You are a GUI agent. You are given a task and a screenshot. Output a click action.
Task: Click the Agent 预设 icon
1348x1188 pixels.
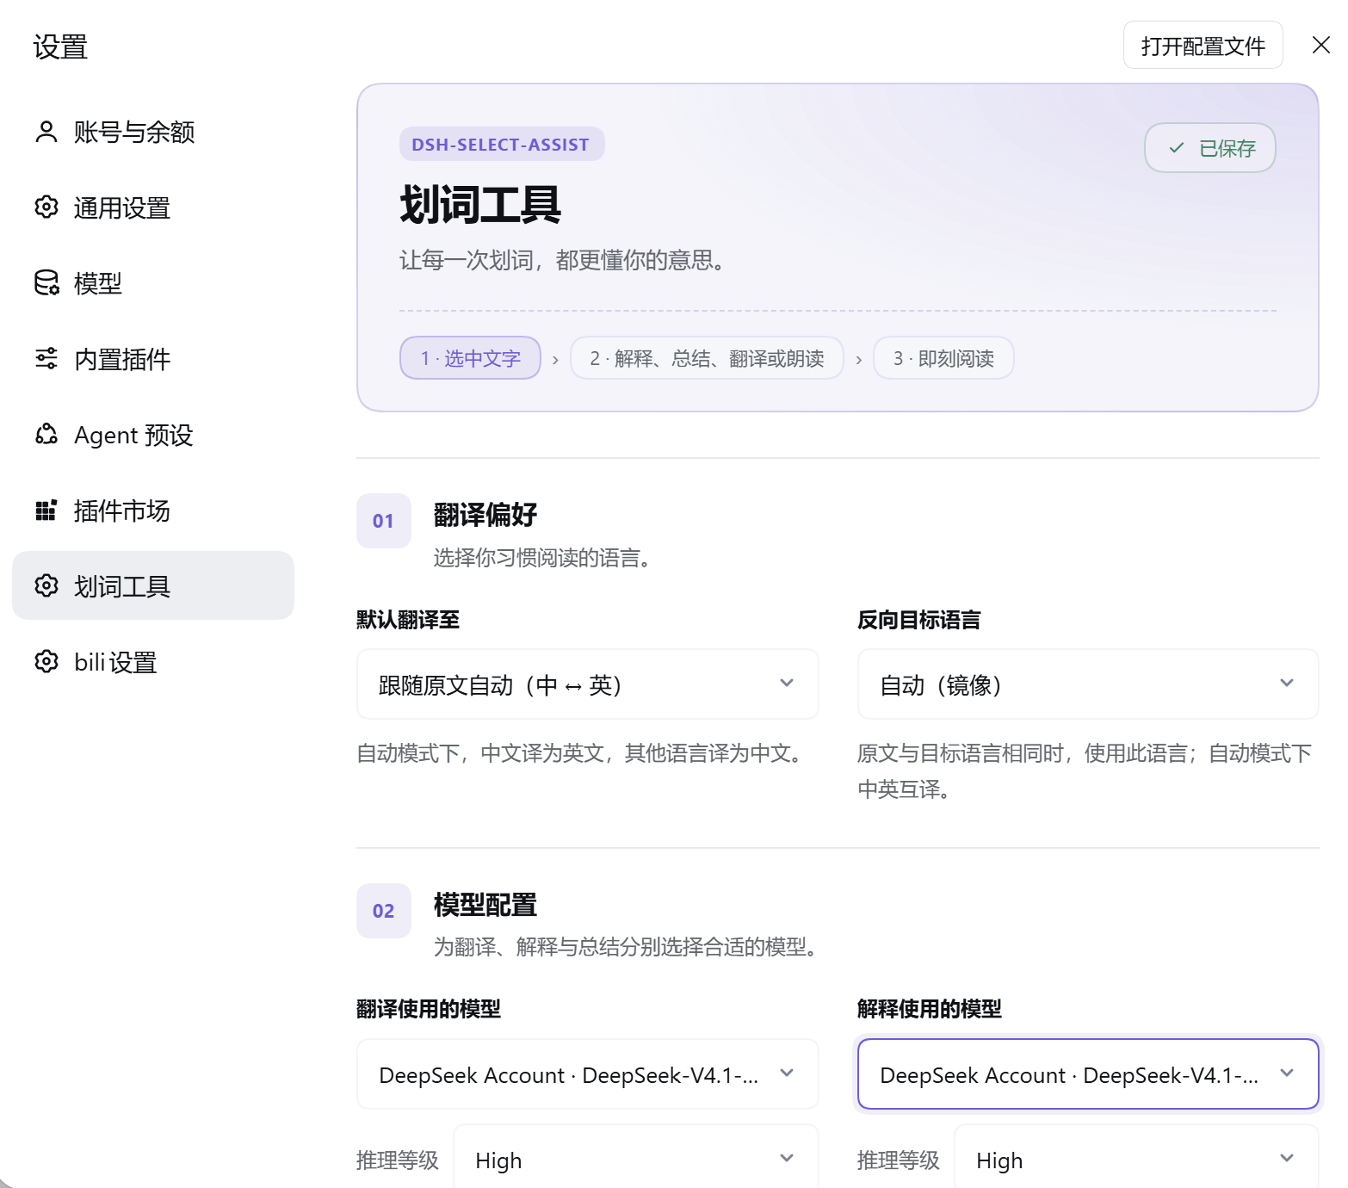click(x=46, y=435)
